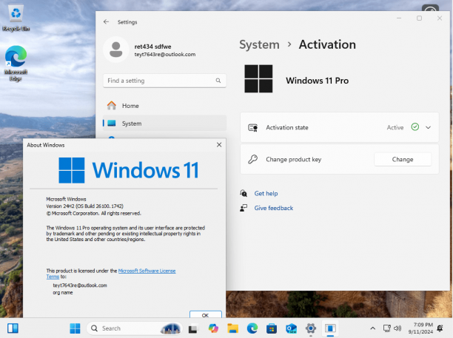Click the blue Windows 11 logo banner
This screenshot has height=338, width=453.
[x=129, y=170]
